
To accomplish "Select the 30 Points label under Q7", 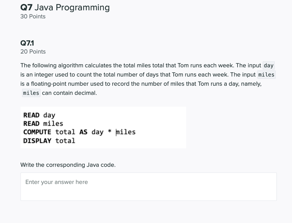I will 33,17.
